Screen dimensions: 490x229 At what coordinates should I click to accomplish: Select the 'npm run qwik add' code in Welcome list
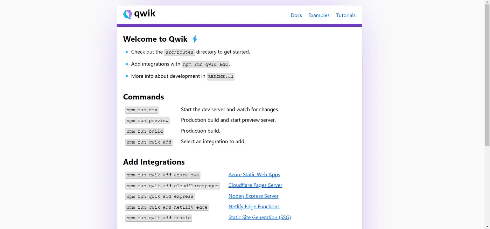(205, 64)
